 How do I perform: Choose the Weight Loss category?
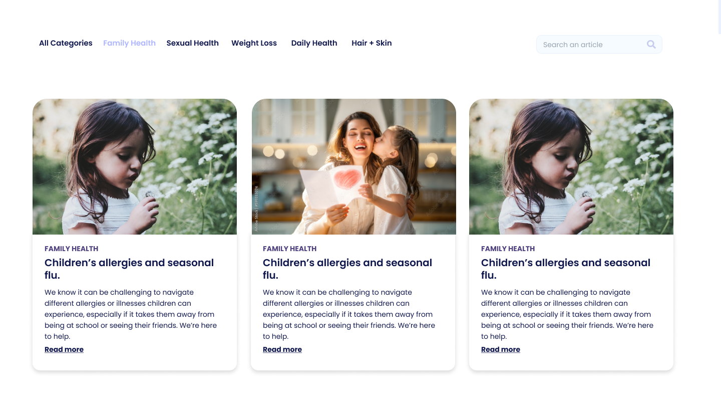254,43
